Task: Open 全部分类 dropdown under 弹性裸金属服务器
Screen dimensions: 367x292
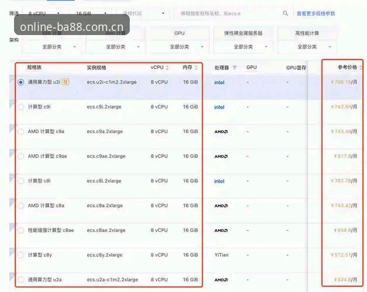Action: [243, 47]
